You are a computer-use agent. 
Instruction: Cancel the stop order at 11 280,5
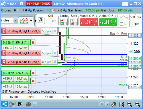point(55,53)
